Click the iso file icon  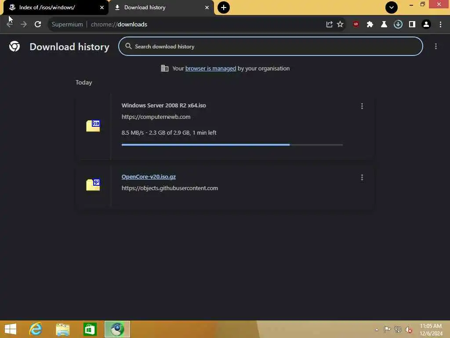93,126
